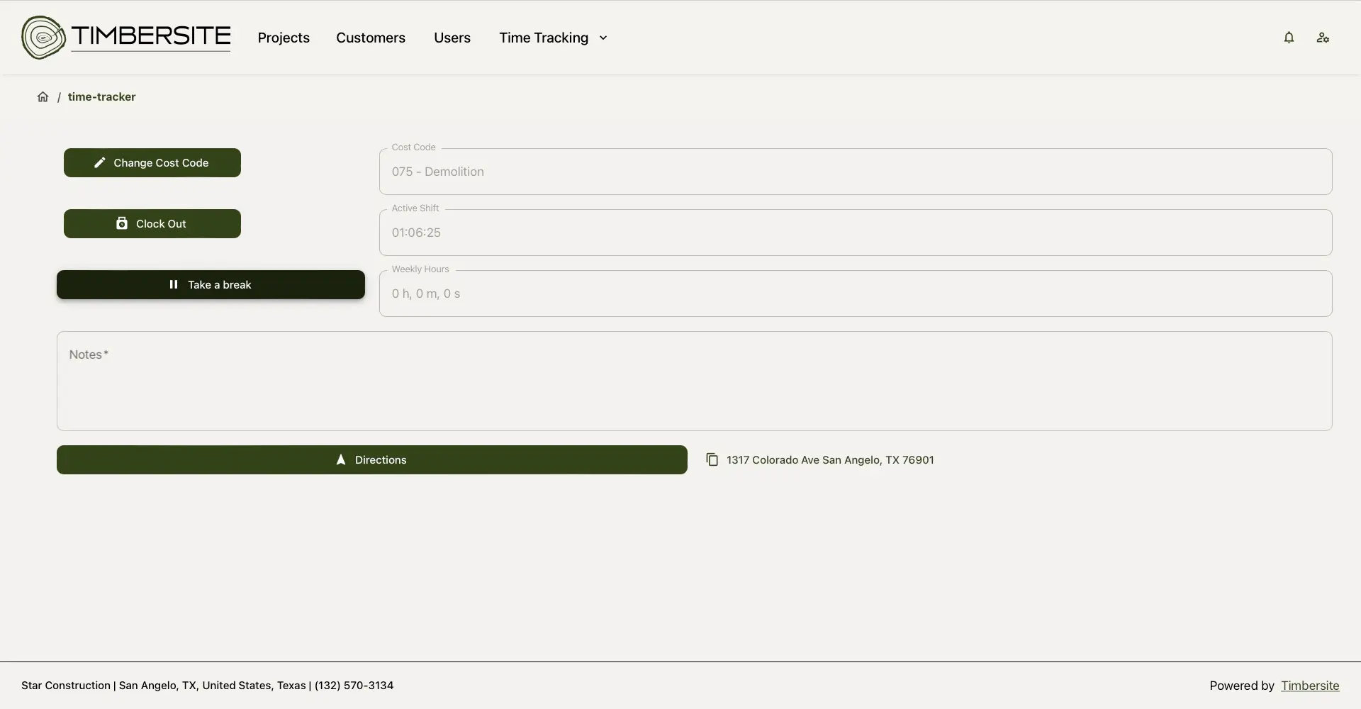Open the notifications bell
The width and height of the screenshot is (1361, 709).
(1289, 38)
